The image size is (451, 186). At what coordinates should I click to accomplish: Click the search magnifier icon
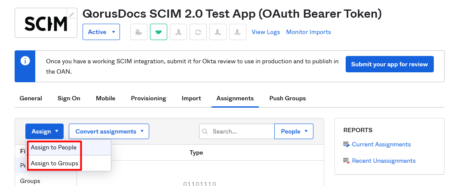205,131
